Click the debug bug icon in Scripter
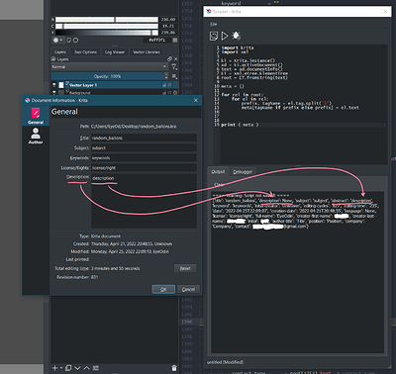 236,36
